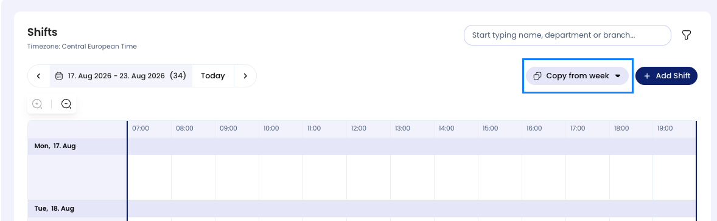Click Monday's empty 10:00 shift cell
Viewport: 717px width, 221px height.
point(281,177)
